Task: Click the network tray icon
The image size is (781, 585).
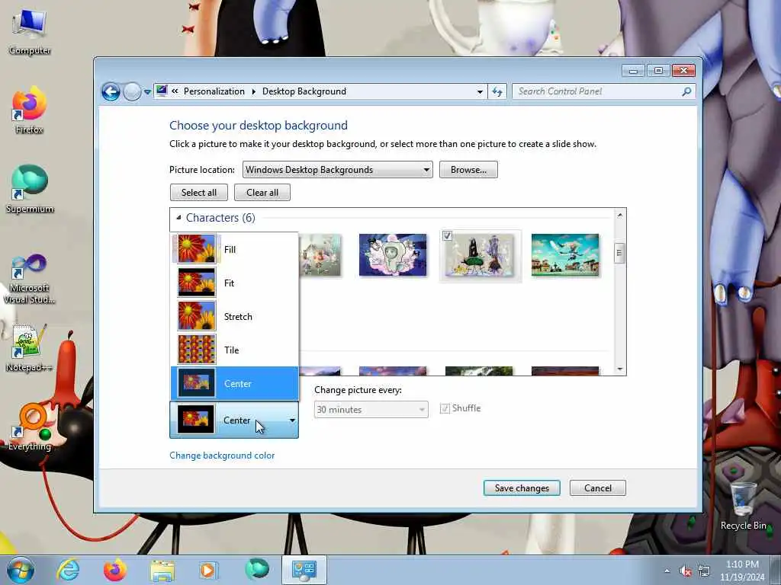Action: (x=704, y=571)
